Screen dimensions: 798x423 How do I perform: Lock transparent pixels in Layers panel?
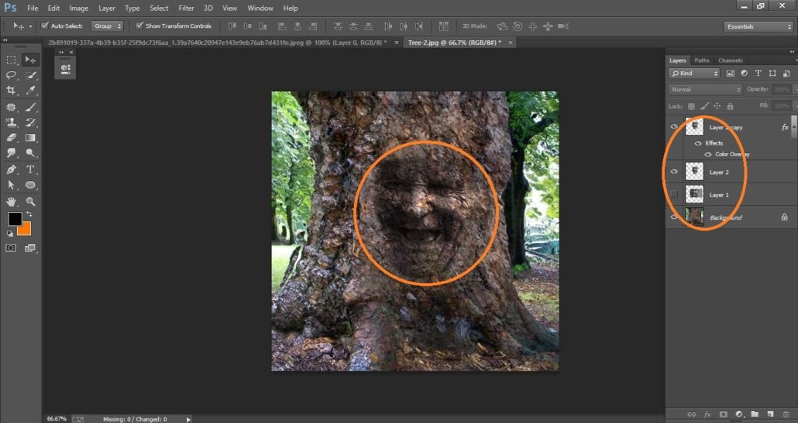pos(691,106)
